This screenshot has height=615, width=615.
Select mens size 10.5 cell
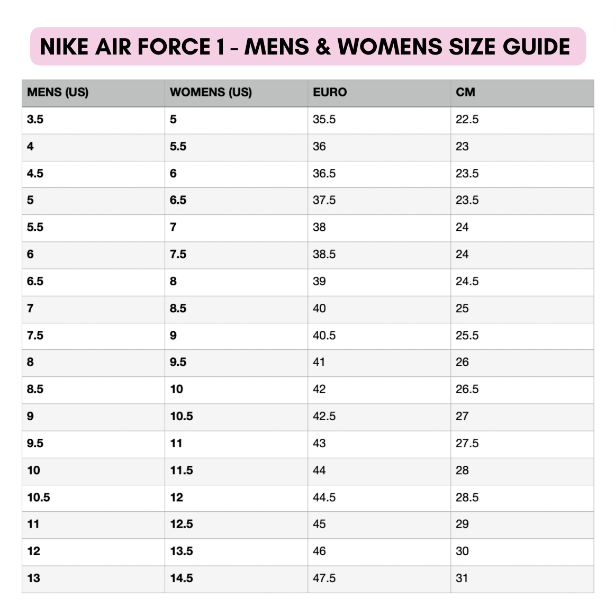click(x=39, y=498)
